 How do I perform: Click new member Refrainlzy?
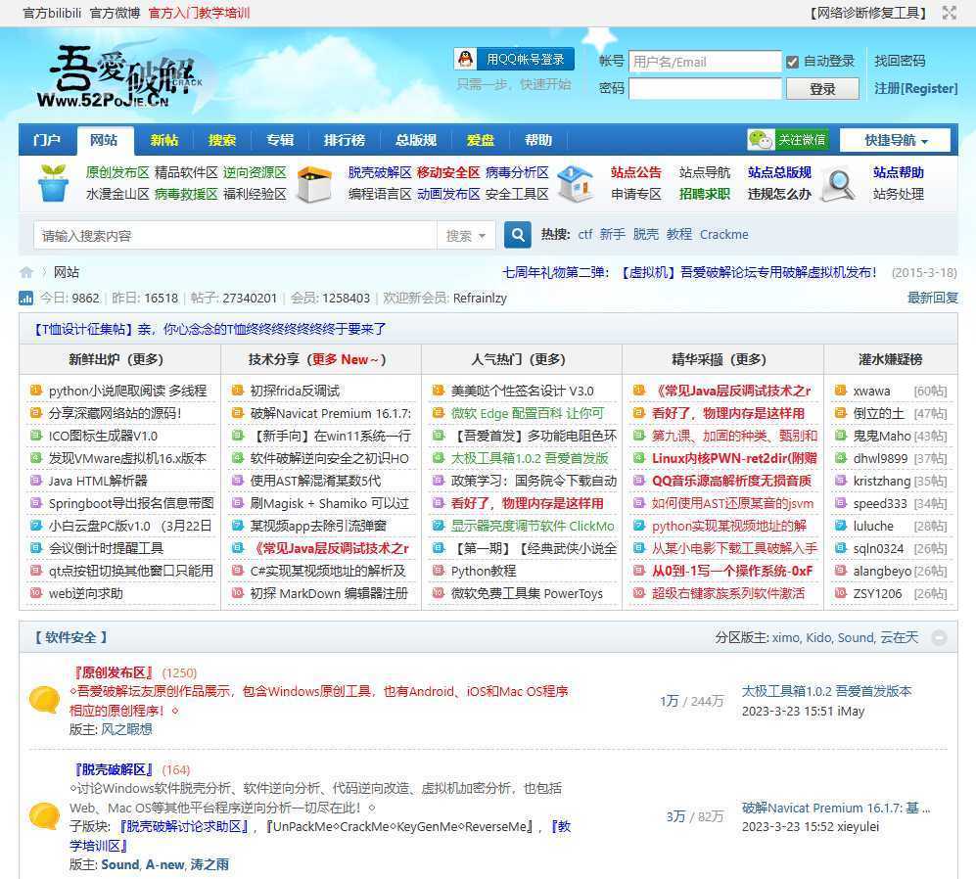point(480,299)
